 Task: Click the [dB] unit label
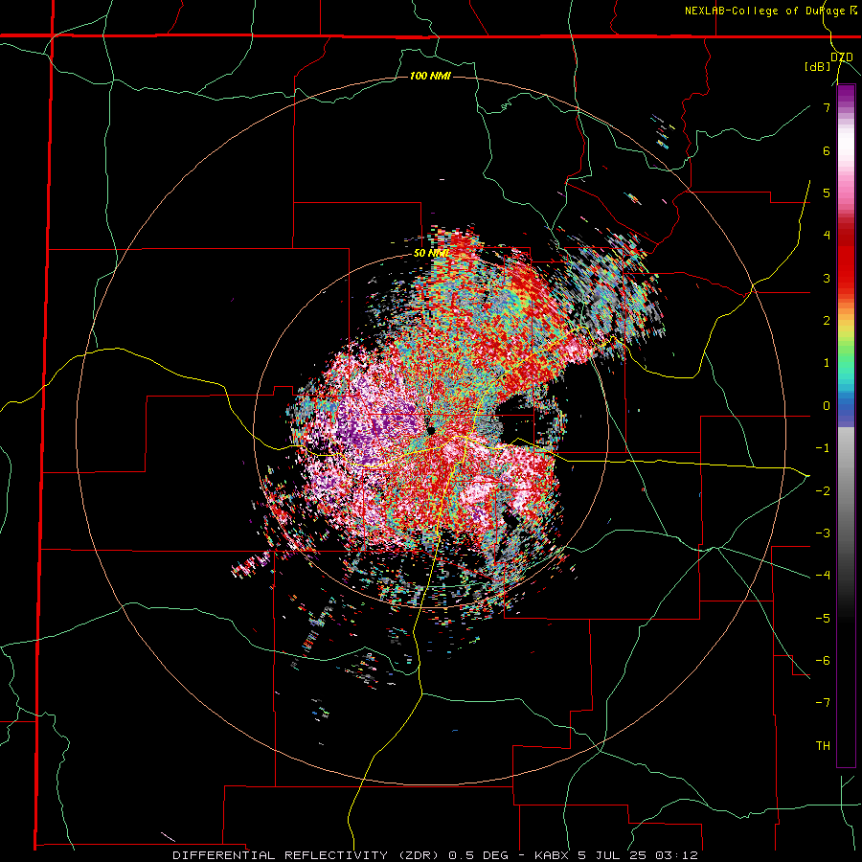click(818, 66)
